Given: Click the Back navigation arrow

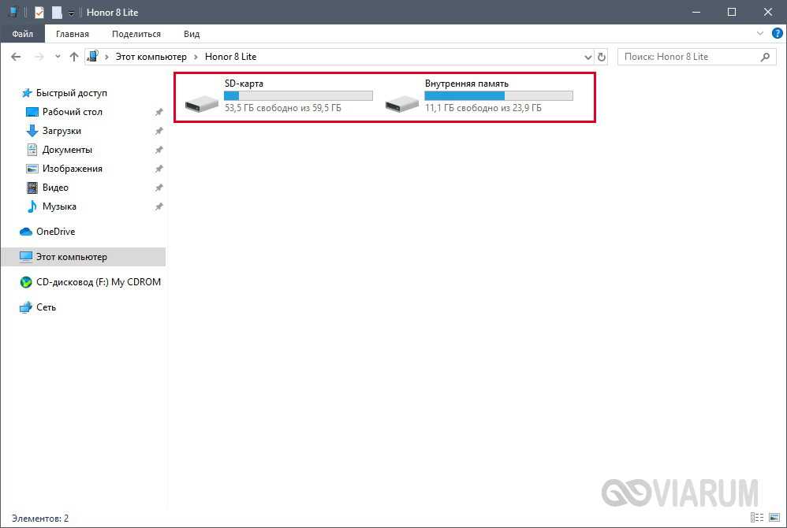Looking at the screenshot, I should coord(16,57).
